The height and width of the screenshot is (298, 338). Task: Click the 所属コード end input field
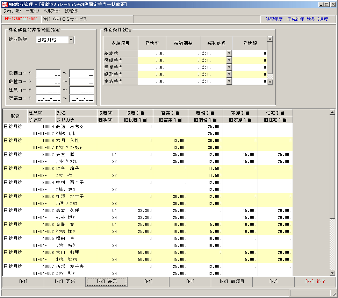click(x=82, y=99)
